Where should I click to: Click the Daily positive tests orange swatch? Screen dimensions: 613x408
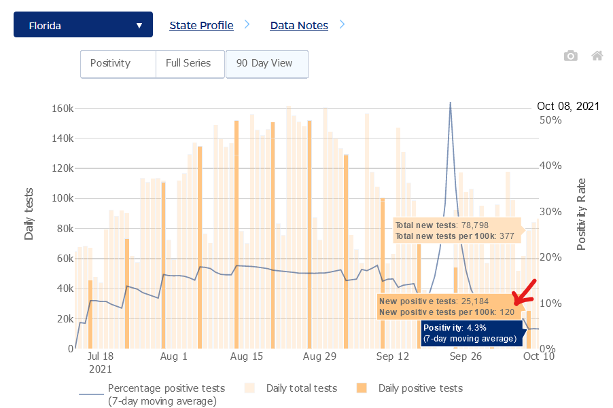pyautogui.click(x=362, y=388)
